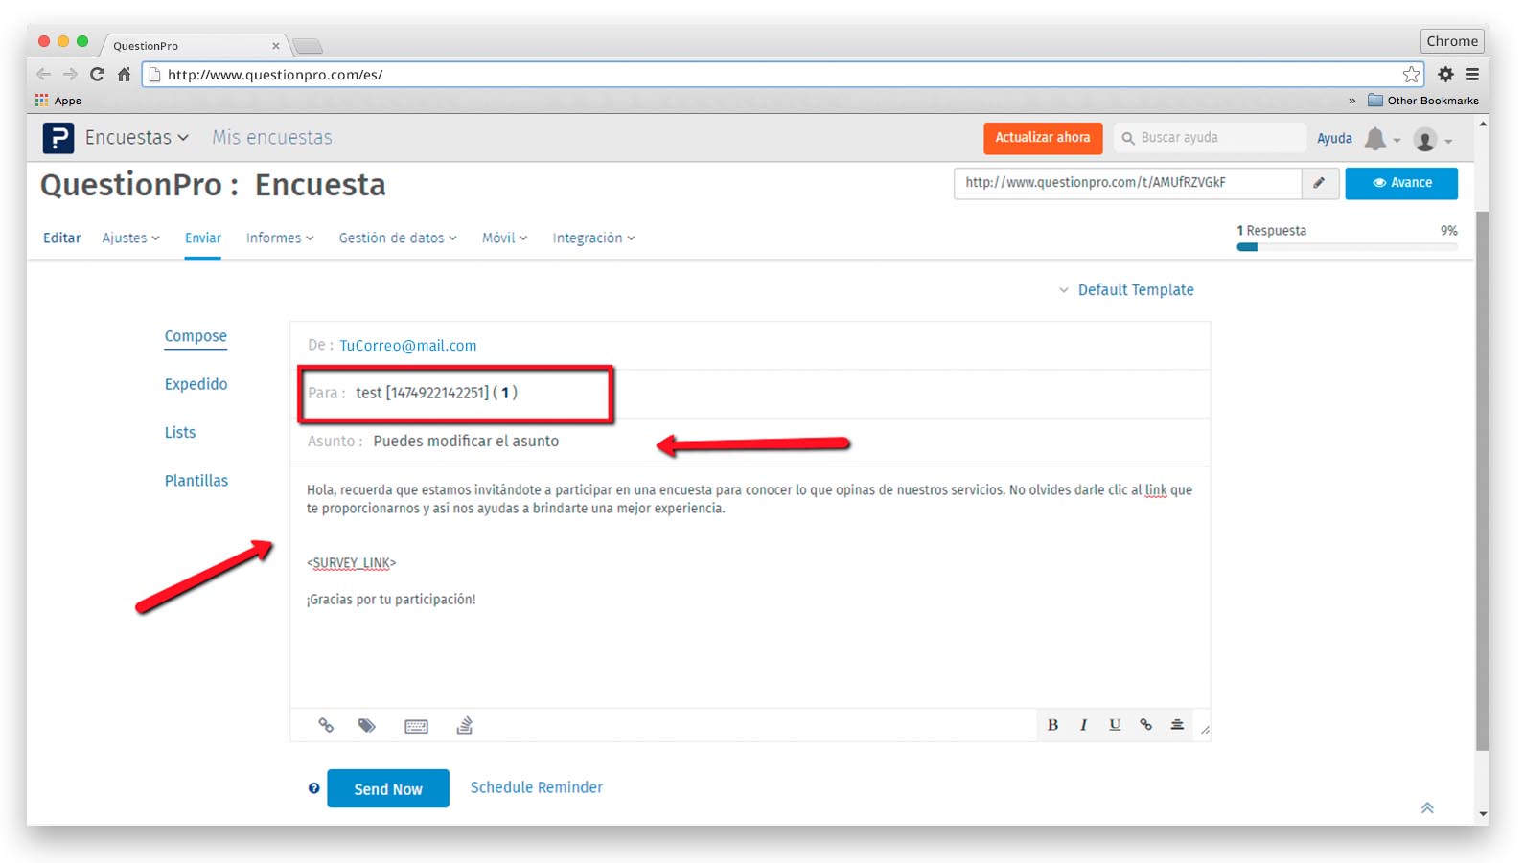Click the text alignment icon
The height and width of the screenshot is (863, 1524).
click(1177, 725)
